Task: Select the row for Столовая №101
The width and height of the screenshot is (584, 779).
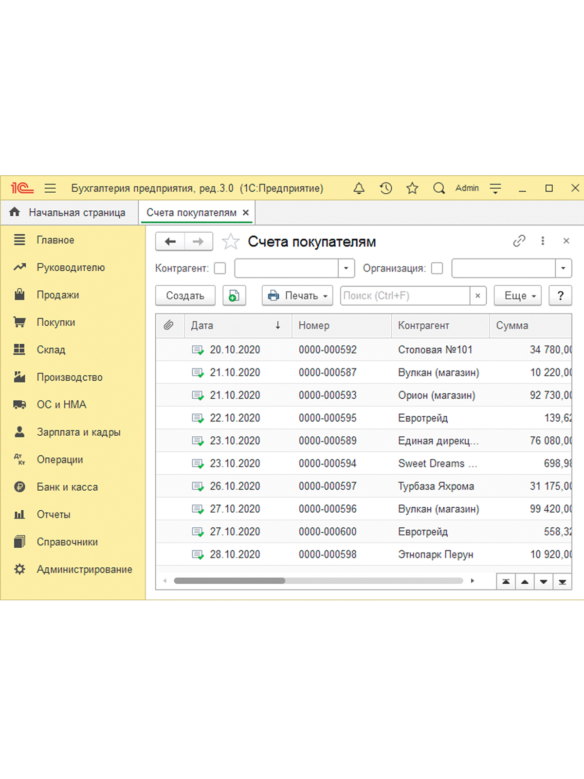Action: [364, 350]
